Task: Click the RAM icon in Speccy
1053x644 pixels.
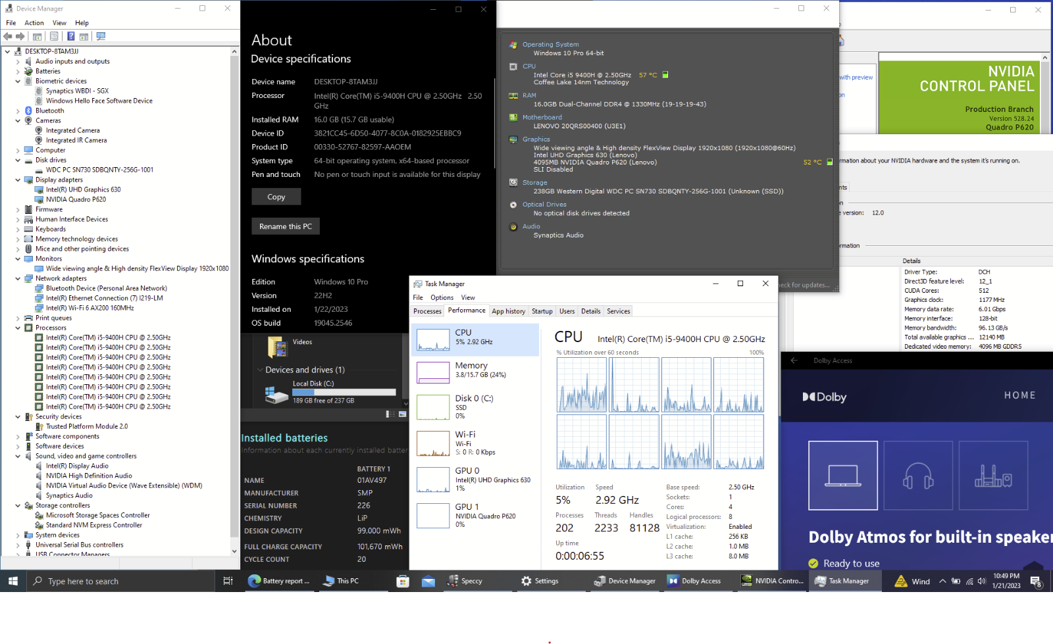Action: (x=513, y=96)
